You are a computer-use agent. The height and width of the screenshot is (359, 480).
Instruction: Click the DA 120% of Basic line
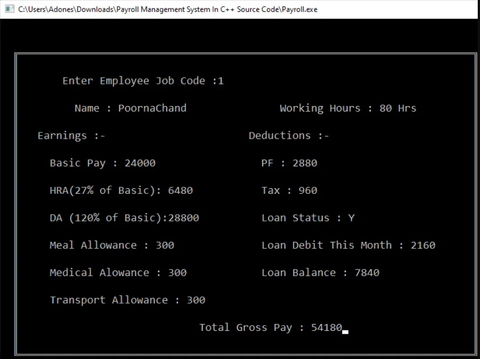[x=124, y=218]
